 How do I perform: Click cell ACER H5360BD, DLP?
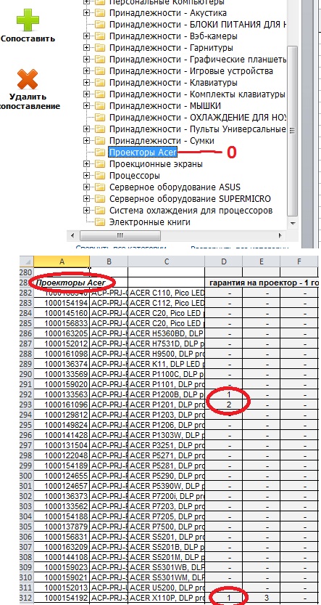[x=166, y=334]
